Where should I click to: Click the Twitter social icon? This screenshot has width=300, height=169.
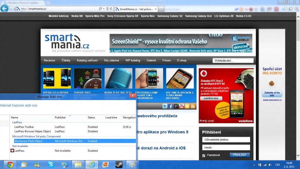165,106
